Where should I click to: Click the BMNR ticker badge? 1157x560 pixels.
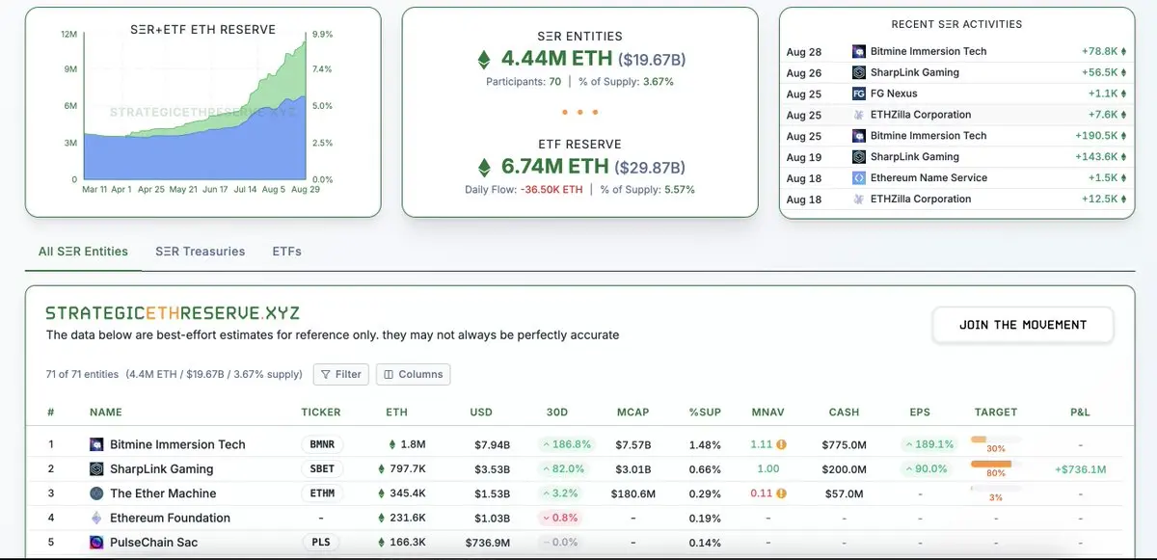coord(321,444)
